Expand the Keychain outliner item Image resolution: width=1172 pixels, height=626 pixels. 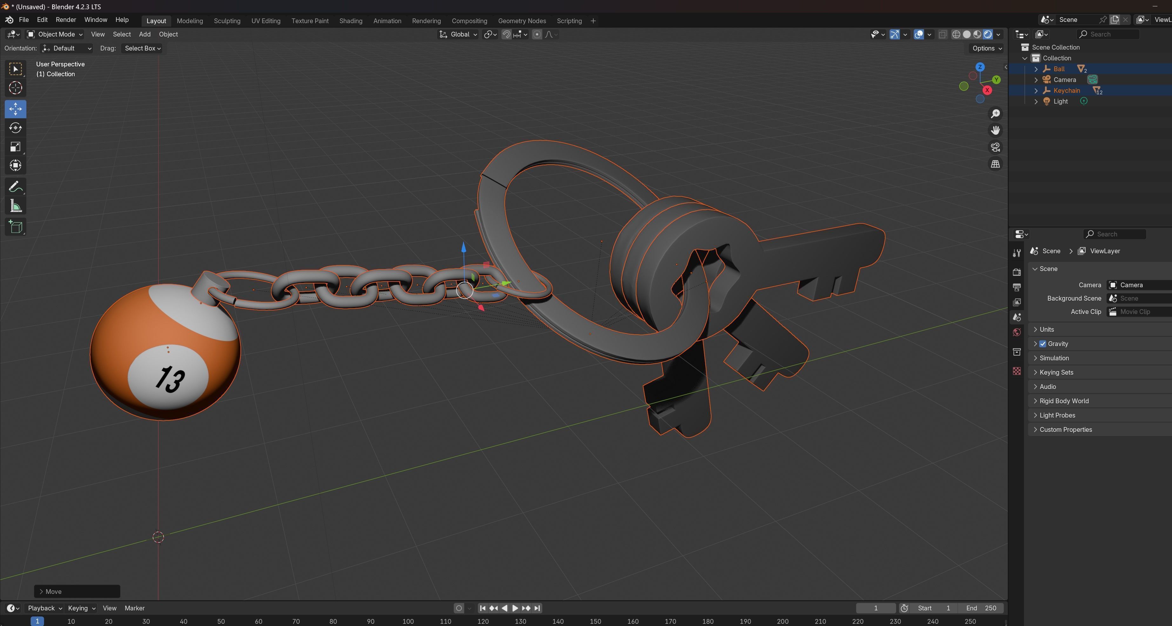pos(1036,91)
